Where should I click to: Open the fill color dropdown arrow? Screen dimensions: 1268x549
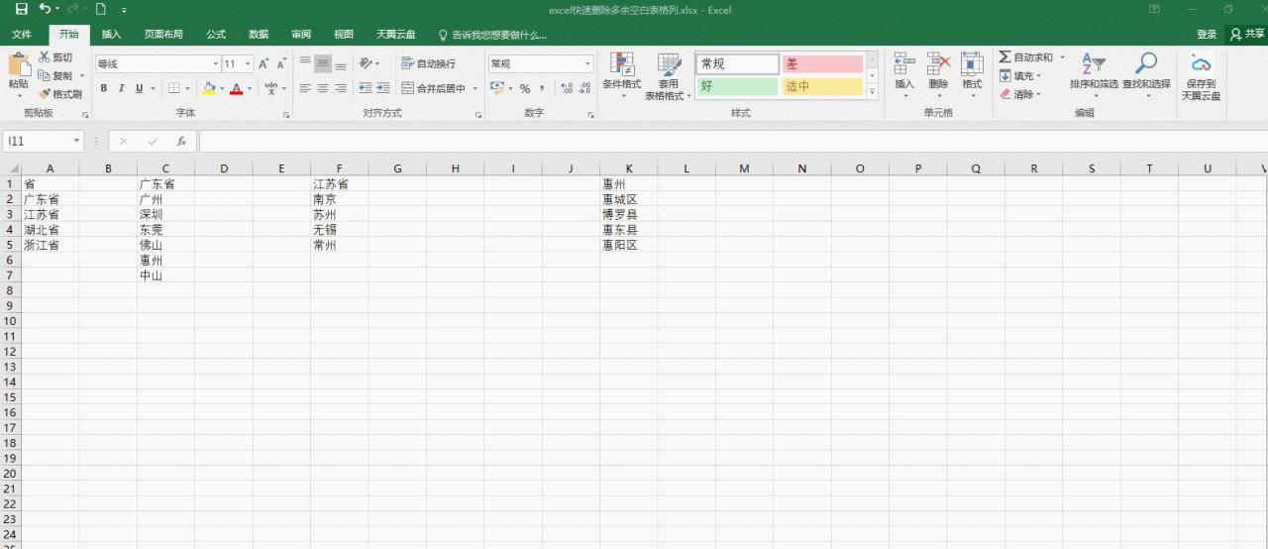[x=221, y=88]
